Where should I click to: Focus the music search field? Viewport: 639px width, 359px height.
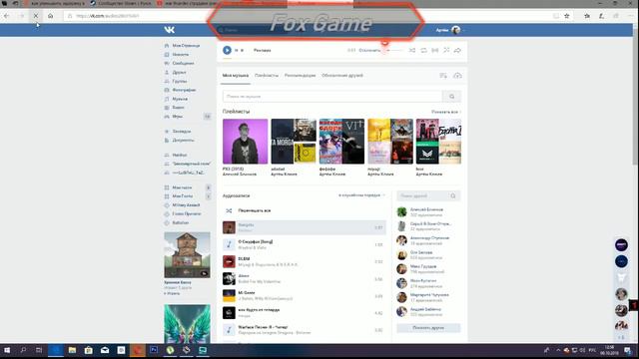pos(332,97)
